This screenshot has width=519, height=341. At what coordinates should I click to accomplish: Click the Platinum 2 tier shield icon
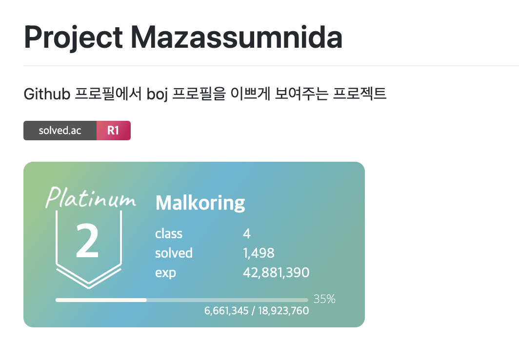pos(89,249)
